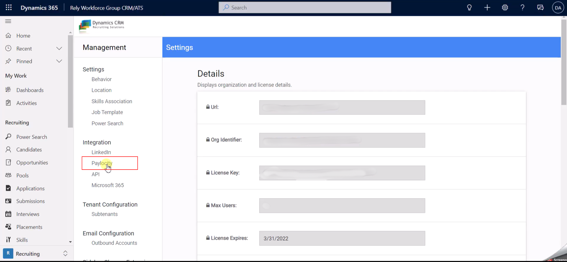Open Paylocity integration
The height and width of the screenshot is (262, 567).
coord(102,163)
